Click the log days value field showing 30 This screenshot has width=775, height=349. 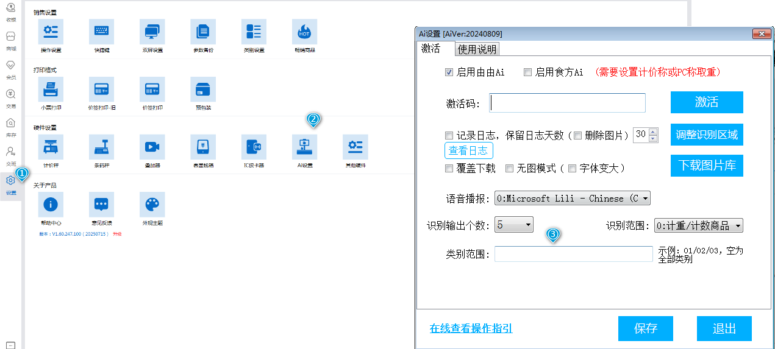point(641,135)
